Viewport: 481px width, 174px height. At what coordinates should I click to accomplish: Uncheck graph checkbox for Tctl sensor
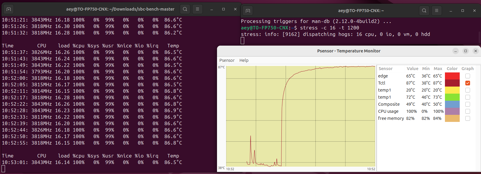click(x=468, y=83)
